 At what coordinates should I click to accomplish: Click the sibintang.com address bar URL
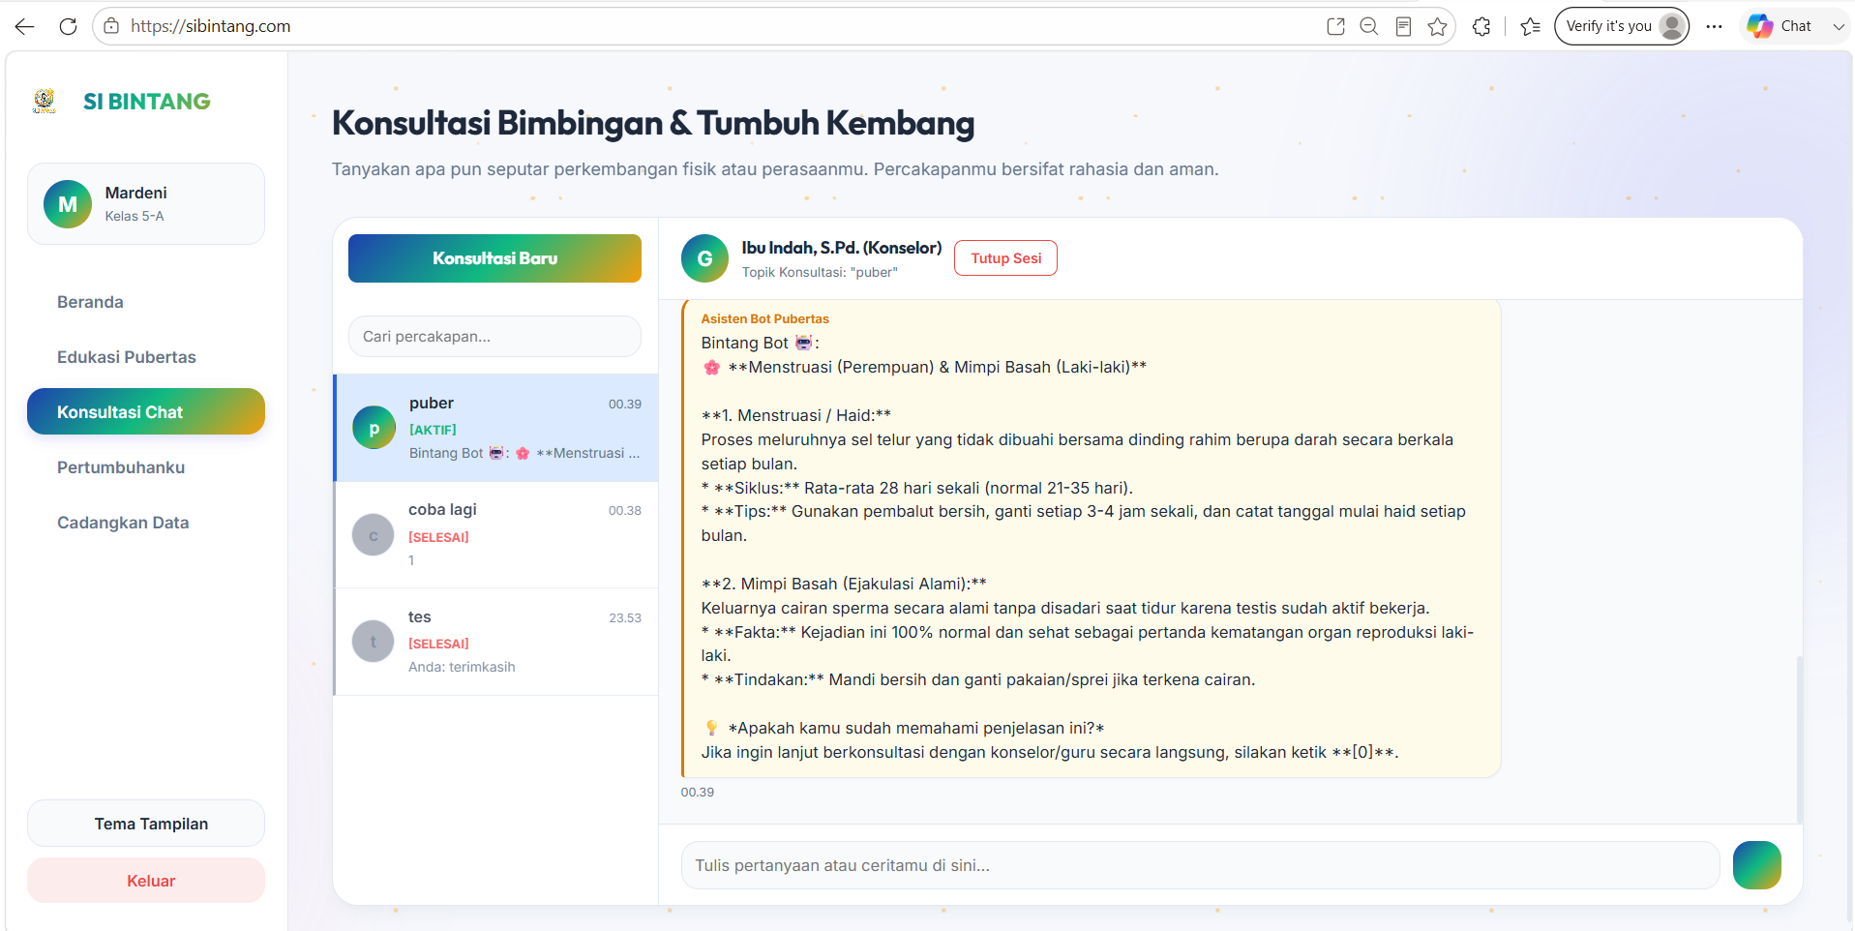point(211,26)
